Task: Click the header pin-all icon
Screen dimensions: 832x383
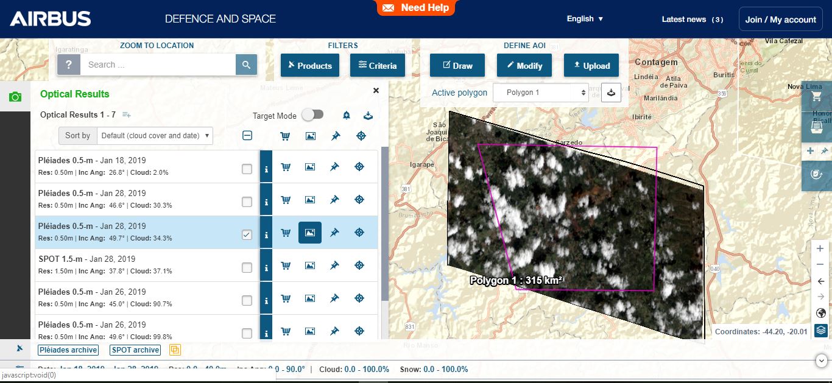Action: pos(335,136)
